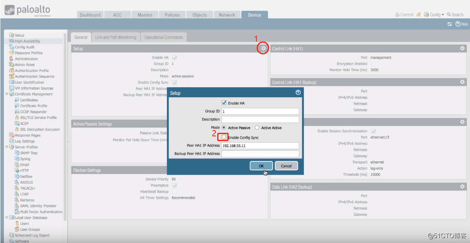This screenshot has height=243, width=470.
Task: Click the help icon in Setup dialog
Action: tap(298, 93)
